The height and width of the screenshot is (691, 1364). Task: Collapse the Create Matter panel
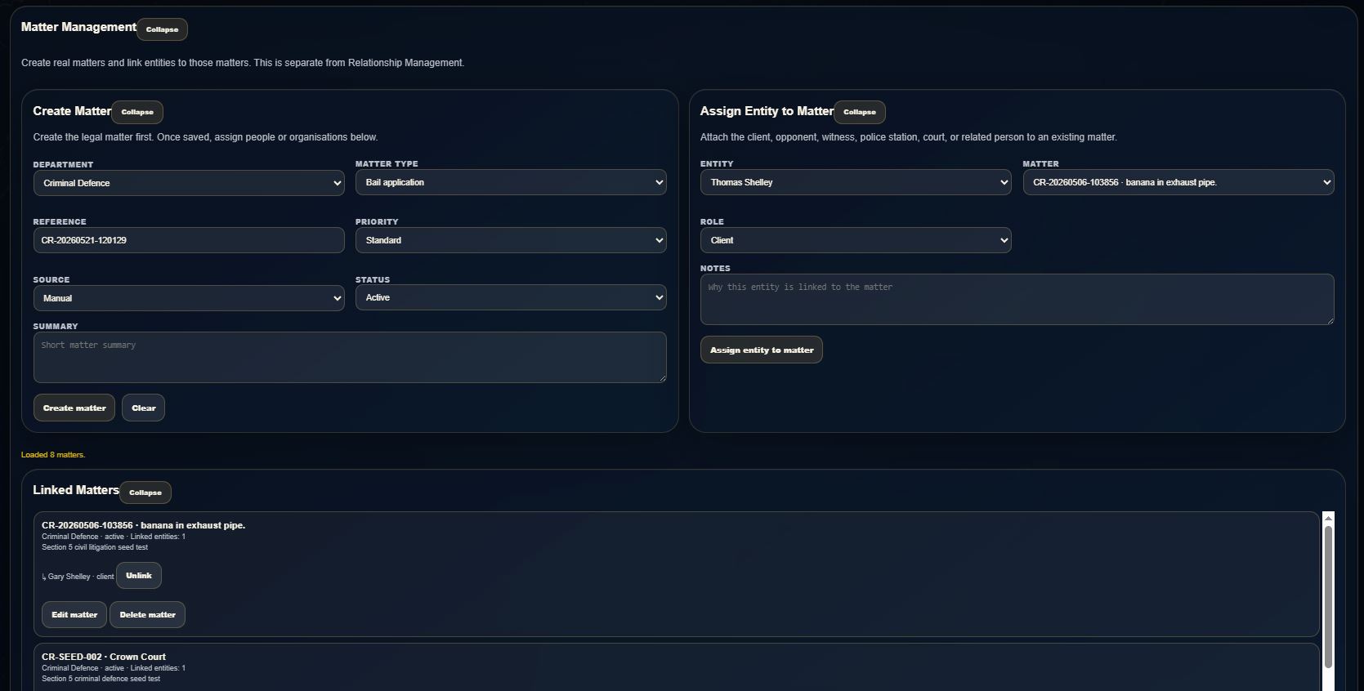click(x=137, y=112)
